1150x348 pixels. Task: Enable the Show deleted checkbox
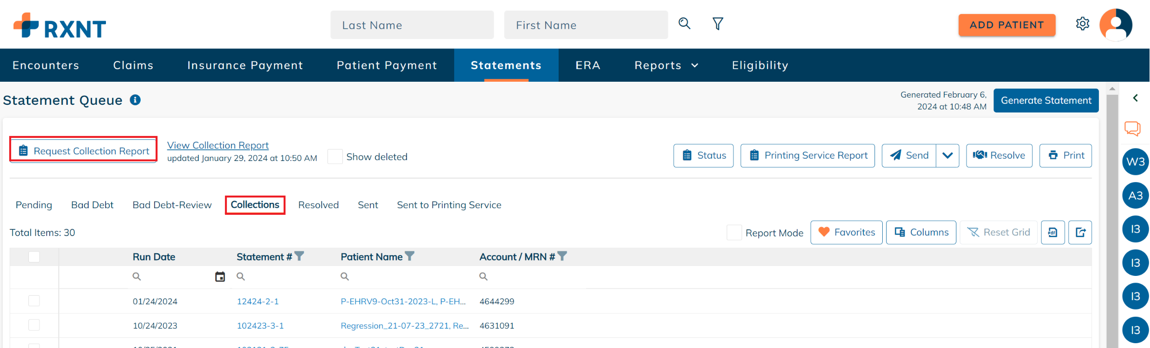(335, 157)
